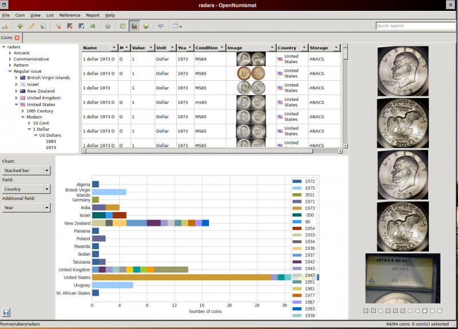Click the light blue Uruguay chart bar
The width and height of the screenshot is (458, 329).
point(112,285)
